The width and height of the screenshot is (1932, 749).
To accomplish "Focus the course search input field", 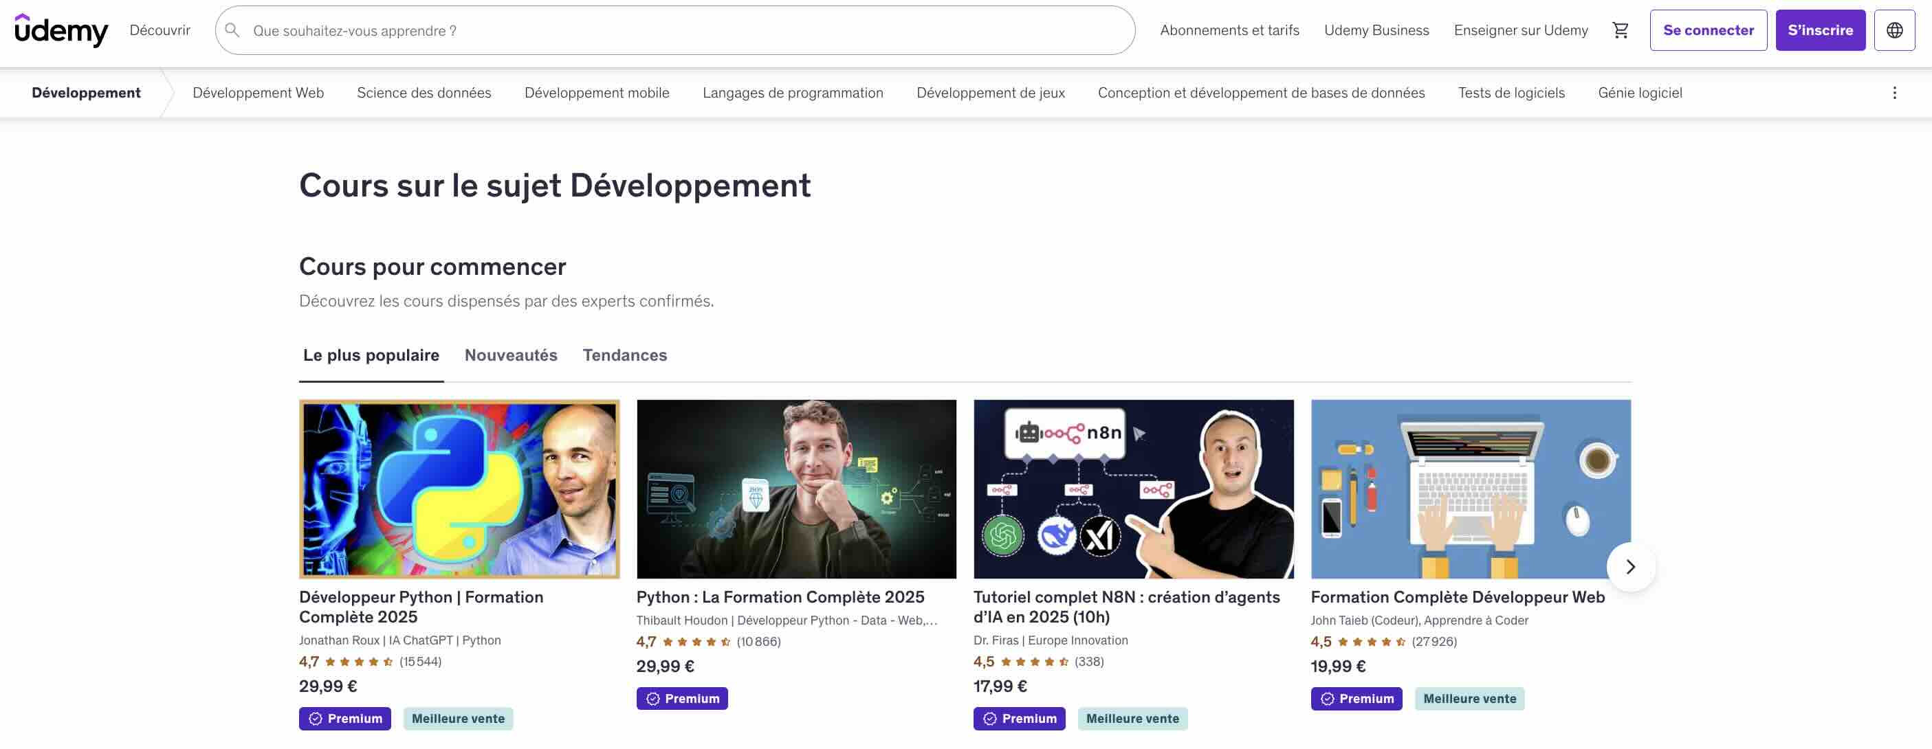I will click(675, 31).
